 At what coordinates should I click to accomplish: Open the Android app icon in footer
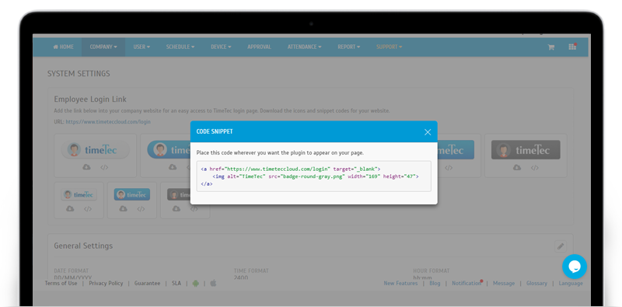pos(195,283)
